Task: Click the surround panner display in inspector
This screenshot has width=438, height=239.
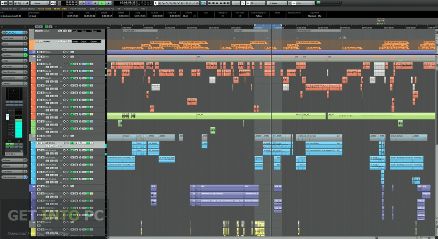Action: pos(14,94)
